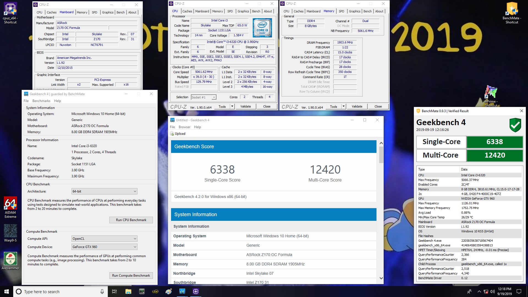
Task: Switch to Memory tab in Mainboard CPU-Z window
Action: [x=82, y=12]
